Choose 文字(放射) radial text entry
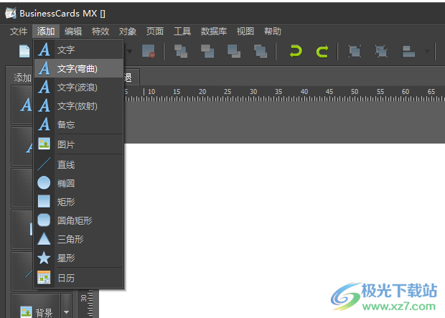Image resolution: width=445 pixels, height=318 pixels. (79, 106)
